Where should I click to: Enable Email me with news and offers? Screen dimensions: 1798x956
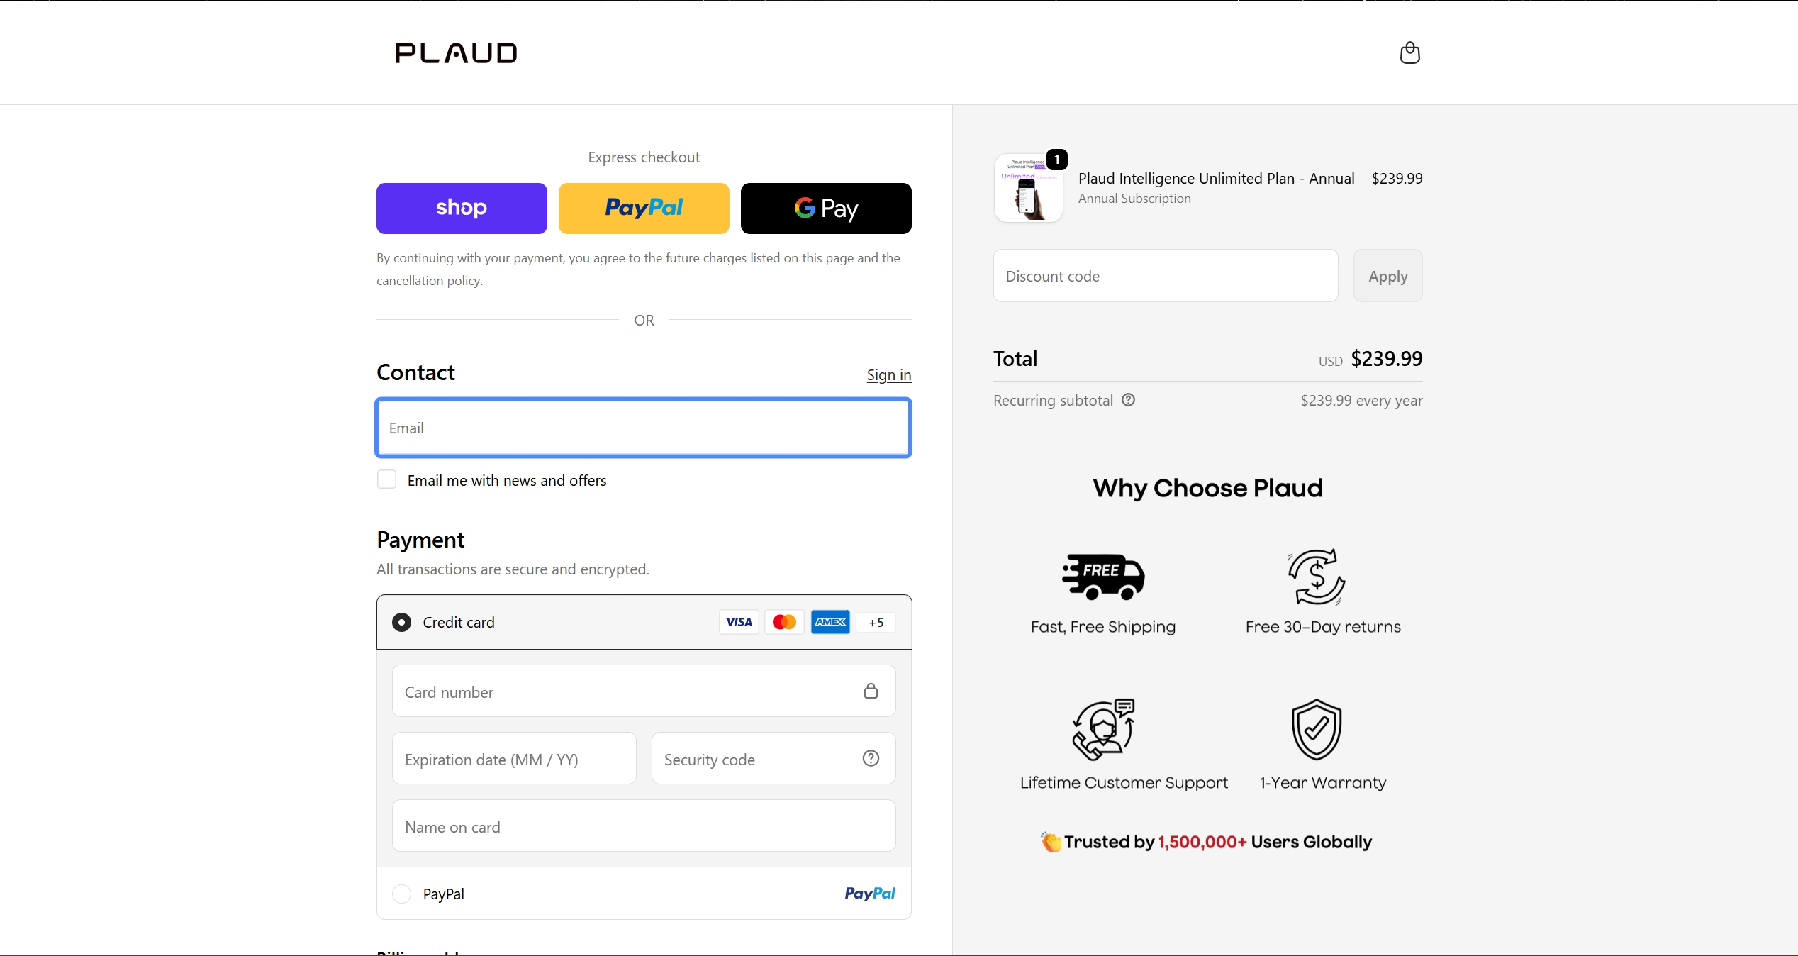[x=386, y=479]
